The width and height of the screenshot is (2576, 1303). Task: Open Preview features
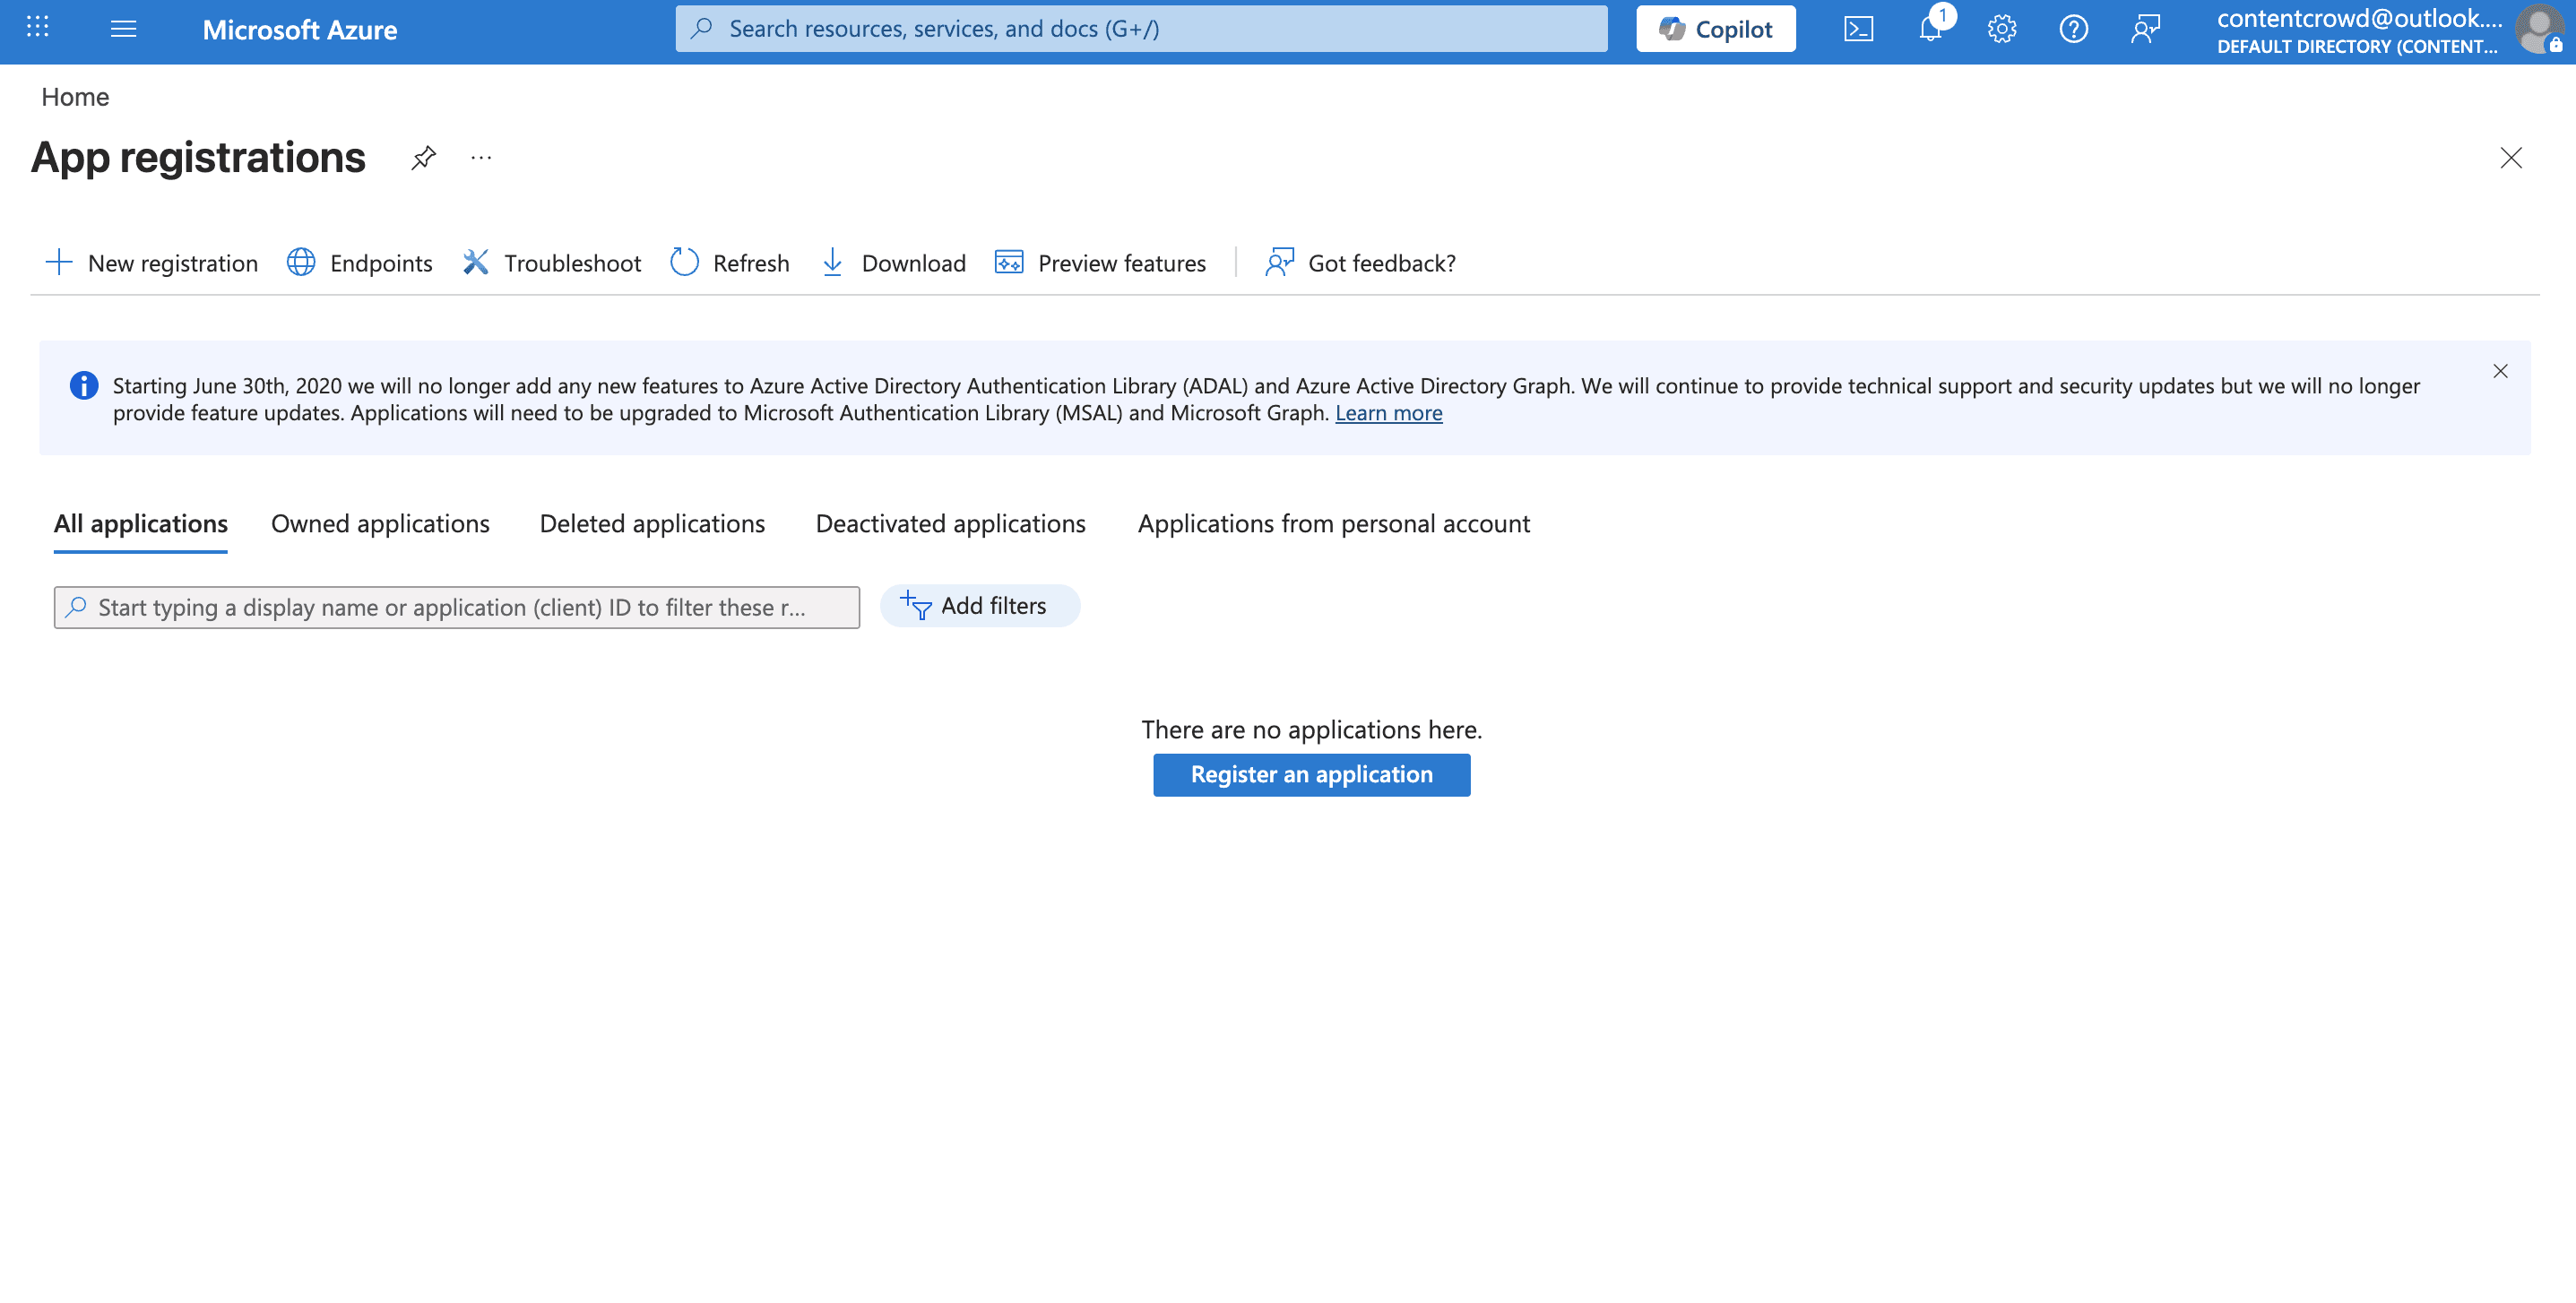[x=1101, y=263]
